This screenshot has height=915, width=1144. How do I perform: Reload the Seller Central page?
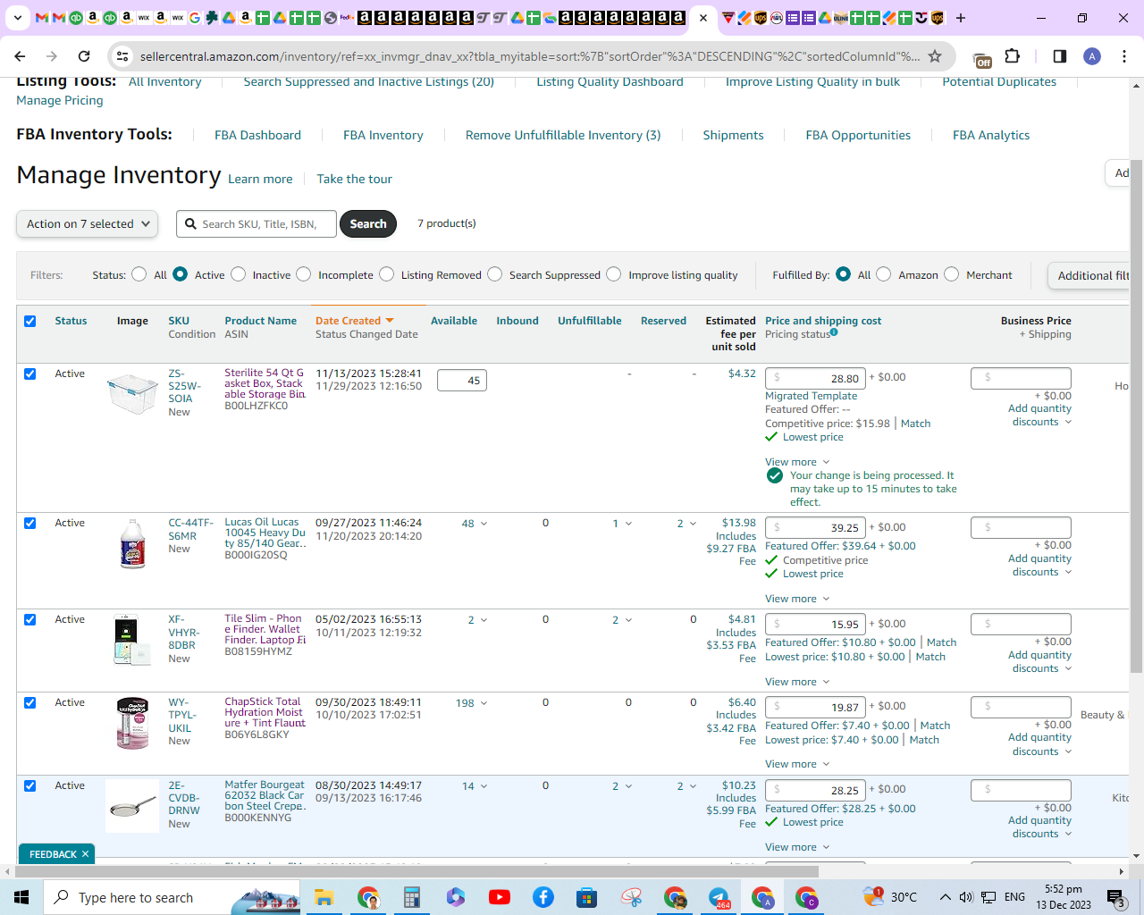84,56
